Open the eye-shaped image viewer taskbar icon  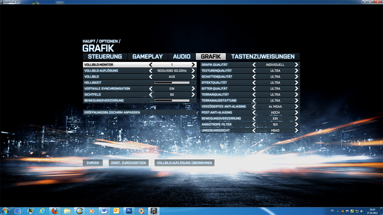pyautogui.click(x=141, y=211)
